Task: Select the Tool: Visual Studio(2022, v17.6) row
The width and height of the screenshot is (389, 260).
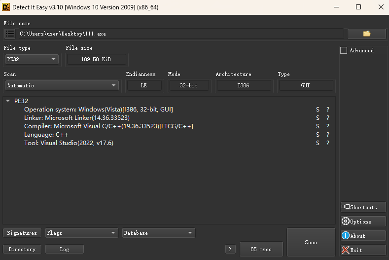Action: (69, 143)
